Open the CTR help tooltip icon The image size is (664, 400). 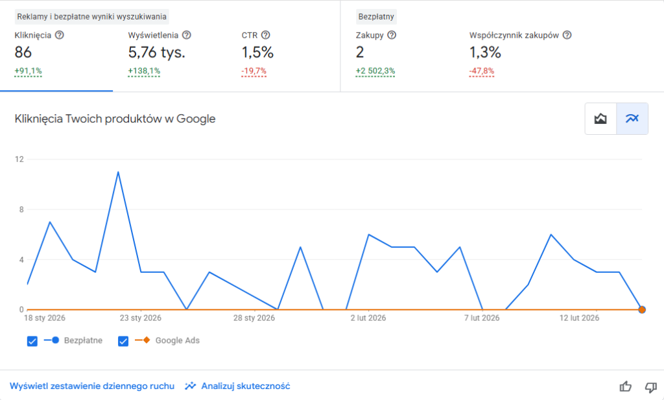(x=265, y=35)
